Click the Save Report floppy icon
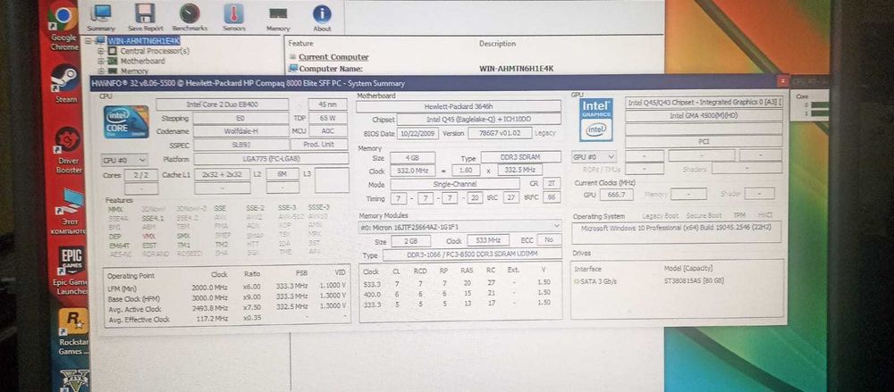Image resolution: width=894 pixels, height=392 pixels. point(144,17)
